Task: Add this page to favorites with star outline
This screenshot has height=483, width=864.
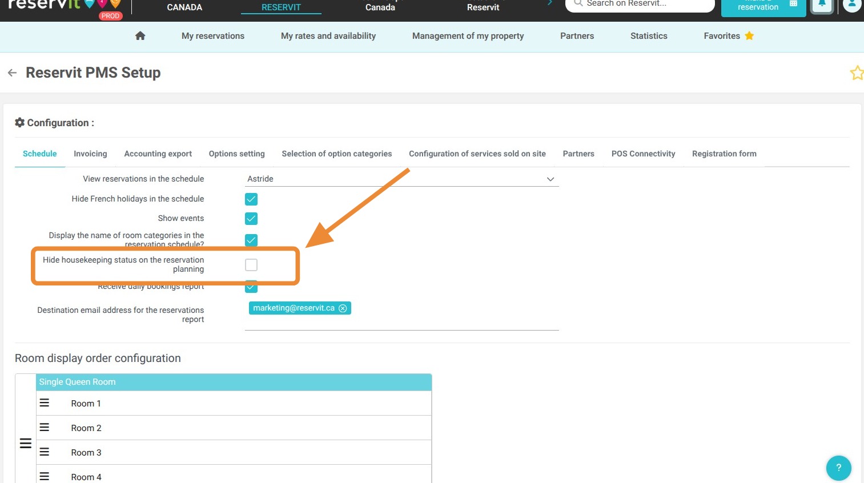Action: coord(857,73)
